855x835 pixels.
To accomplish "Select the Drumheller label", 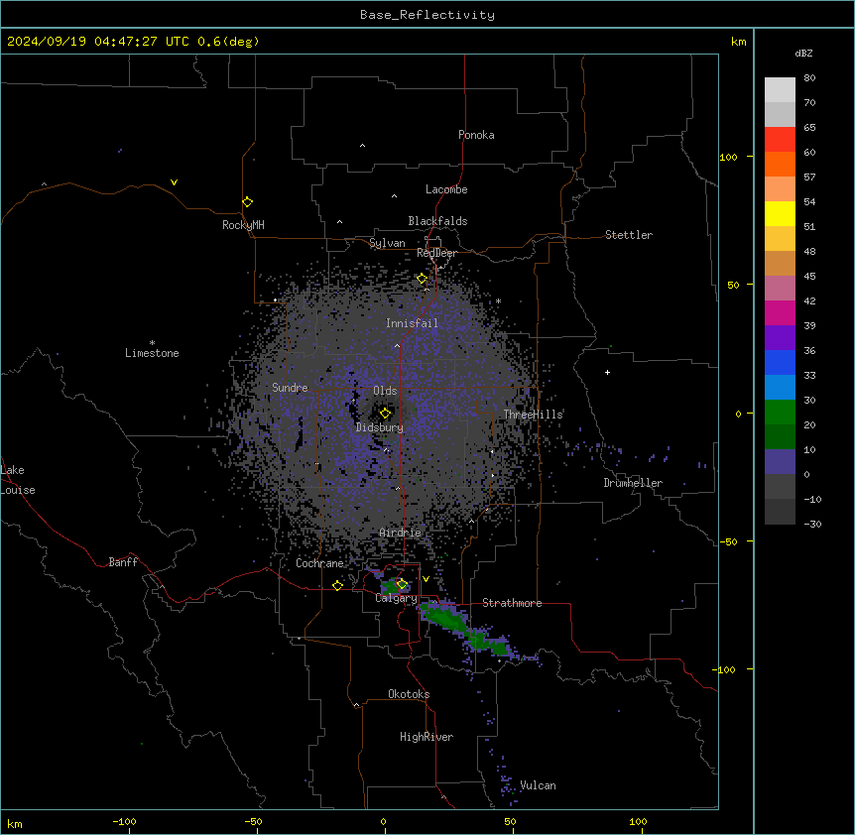I will 633,483.
